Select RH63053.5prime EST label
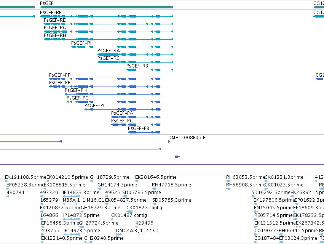The height and width of the screenshot is (244, 324). (246, 177)
